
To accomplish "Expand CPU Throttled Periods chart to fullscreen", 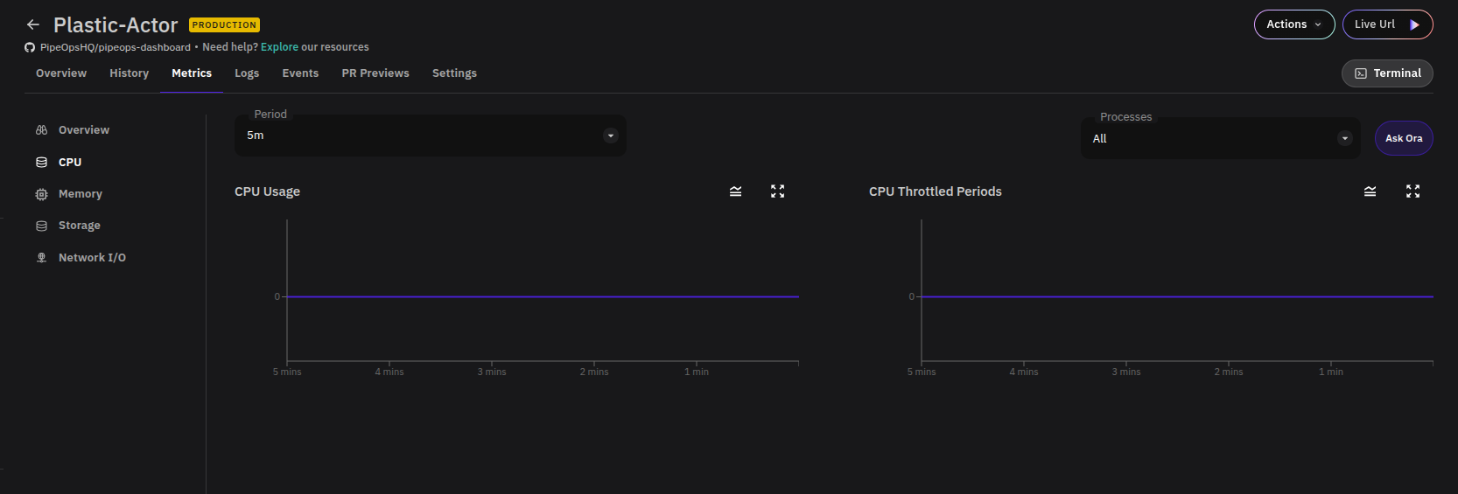I will 1412,191.
